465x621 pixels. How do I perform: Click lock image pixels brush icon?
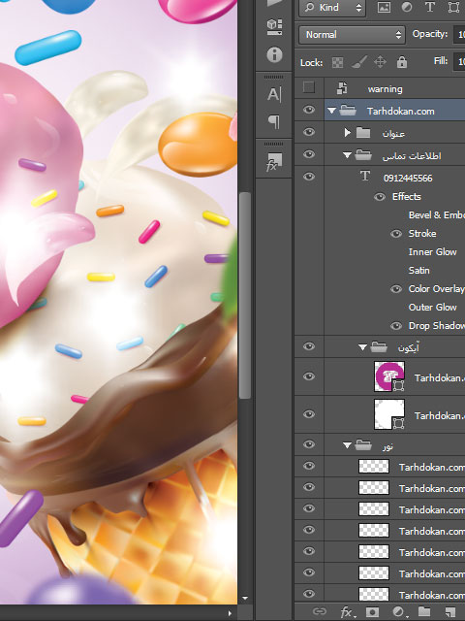359,62
